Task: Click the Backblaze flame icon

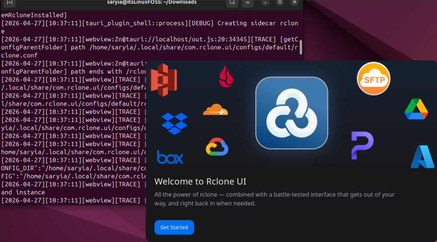Action: pos(226,76)
